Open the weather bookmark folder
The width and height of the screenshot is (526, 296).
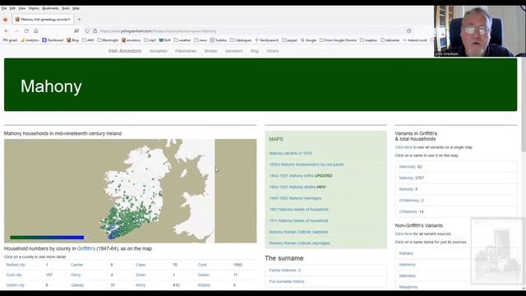coord(182,40)
